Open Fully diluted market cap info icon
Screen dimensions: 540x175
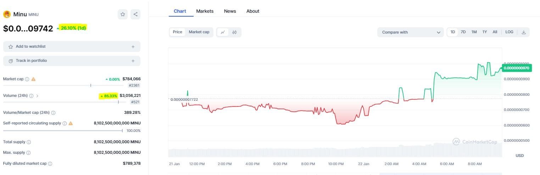coord(50,164)
